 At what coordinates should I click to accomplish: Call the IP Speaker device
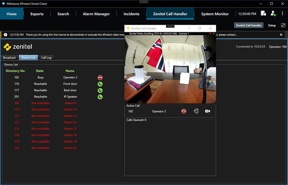click(x=100, y=97)
